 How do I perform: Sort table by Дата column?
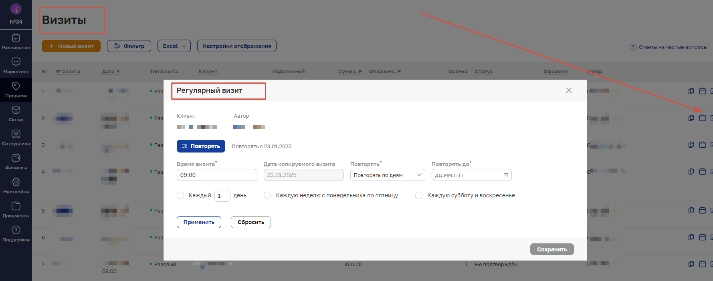[111, 72]
